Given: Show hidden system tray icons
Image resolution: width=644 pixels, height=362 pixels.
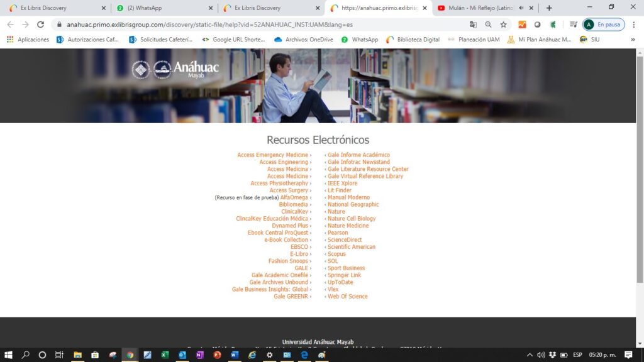Looking at the screenshot, I should (530, 354).
